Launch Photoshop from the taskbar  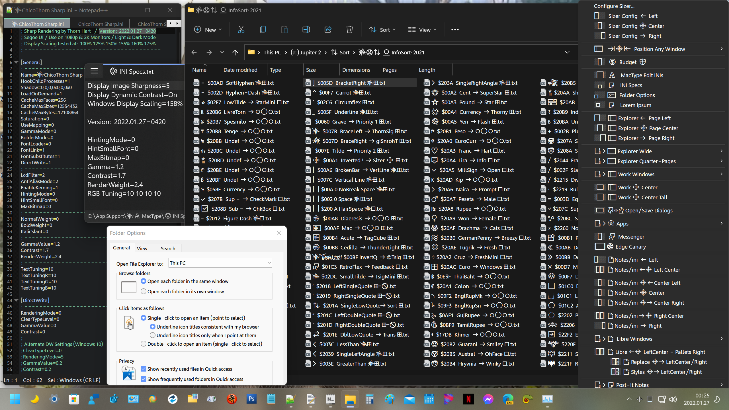pyautogui.click(x=251, y=399)
